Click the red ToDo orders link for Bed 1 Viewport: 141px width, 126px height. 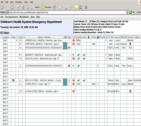[x=78, y=40]
